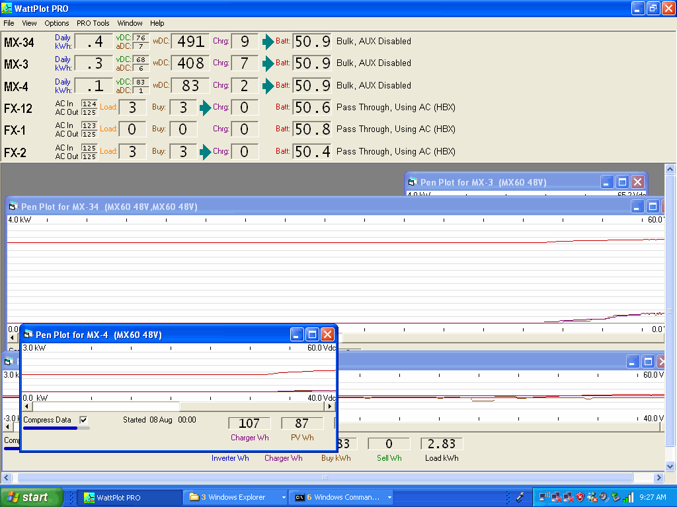The width and height of the screenshot is (677, 507).
Task: Open the Windows Start menu
Action: click(x=32, y=497)
